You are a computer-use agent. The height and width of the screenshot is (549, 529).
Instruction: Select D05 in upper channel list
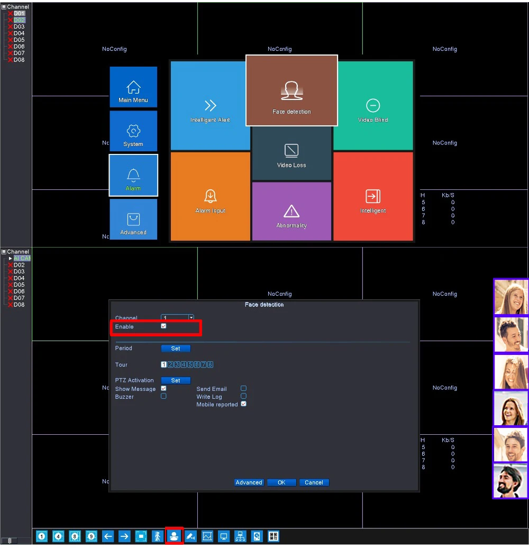(19, 40)
